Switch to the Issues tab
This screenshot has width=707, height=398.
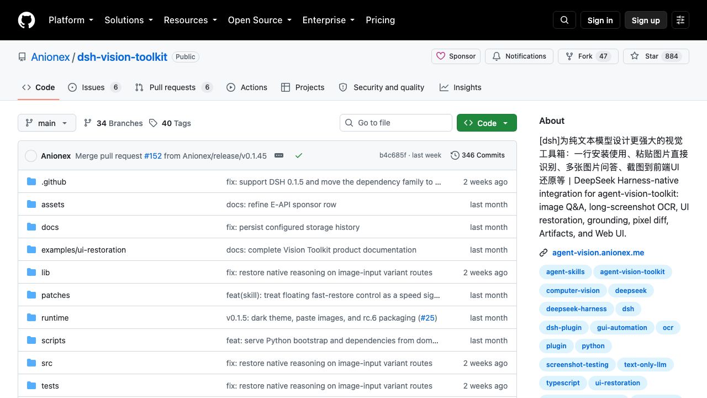(x=94, y=87)
